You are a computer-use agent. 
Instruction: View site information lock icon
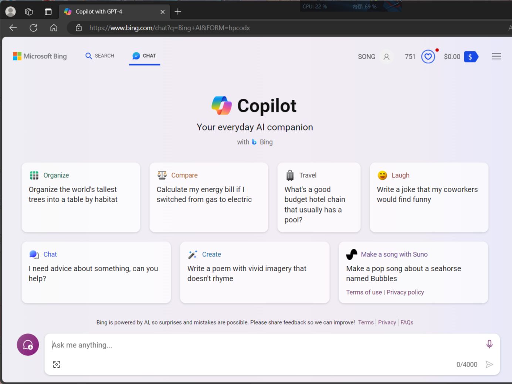[79, 28]
